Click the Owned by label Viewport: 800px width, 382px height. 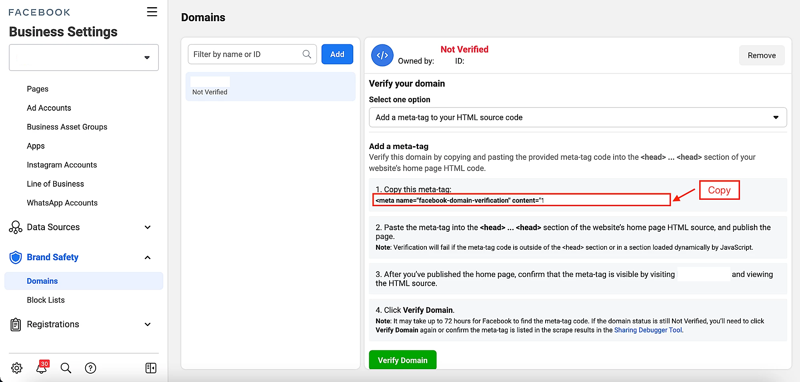(416, 61)
